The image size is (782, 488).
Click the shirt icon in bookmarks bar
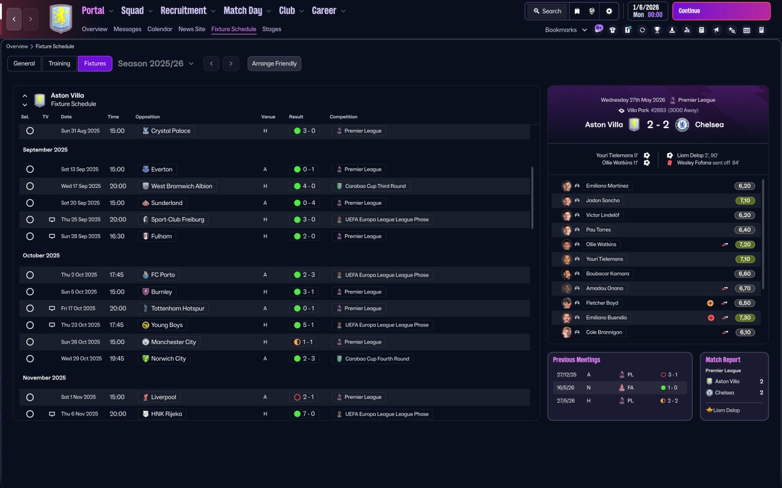tap(613, 30)
